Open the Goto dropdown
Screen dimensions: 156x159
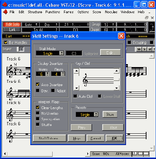click(x=31, y=25)
